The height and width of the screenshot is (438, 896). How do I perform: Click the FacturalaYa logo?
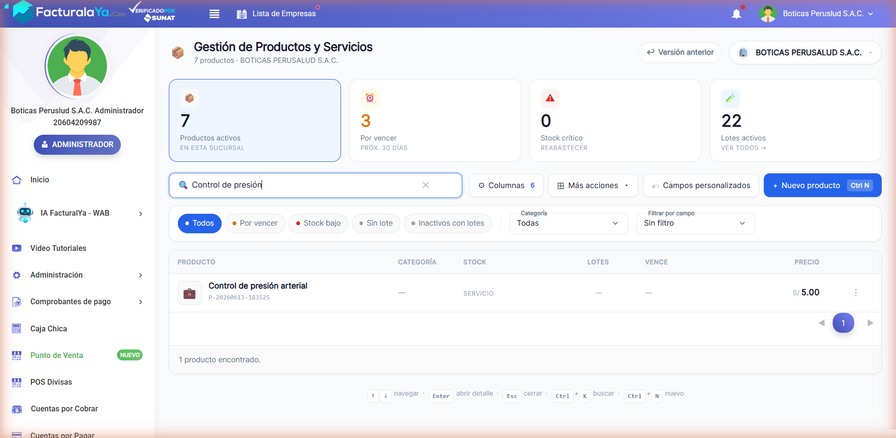[x=69, y=12]
